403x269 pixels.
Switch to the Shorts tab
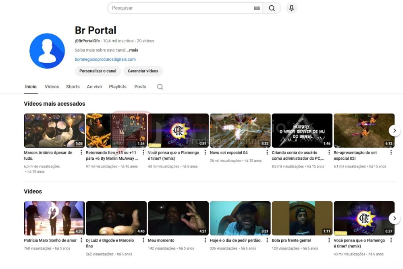pos(73,87)
